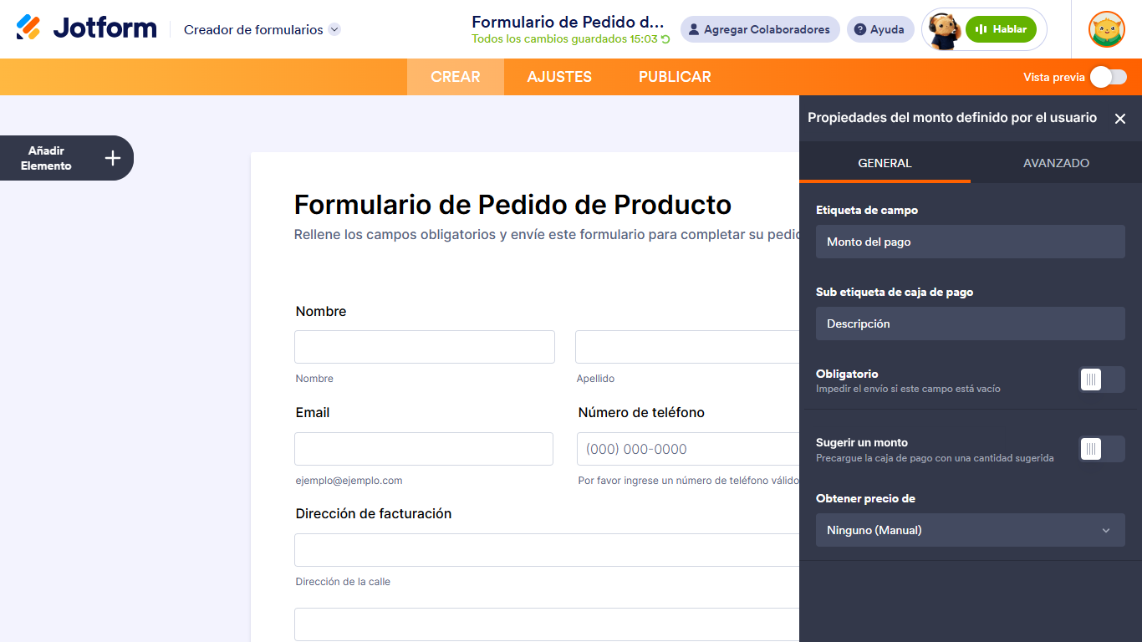Click the Nombre field label
1142x642 pixels.
click(321, 311)
